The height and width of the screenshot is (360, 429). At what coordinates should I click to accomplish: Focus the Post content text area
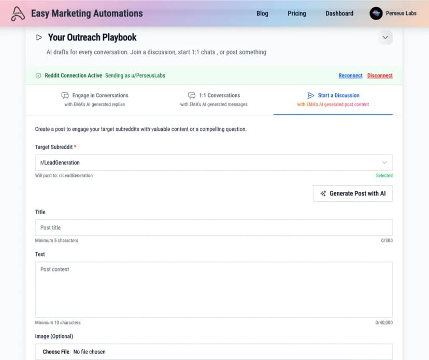(x=213, y=290)
